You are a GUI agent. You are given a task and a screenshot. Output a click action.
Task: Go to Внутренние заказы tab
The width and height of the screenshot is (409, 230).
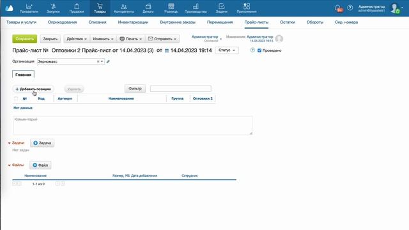(178, 22)
